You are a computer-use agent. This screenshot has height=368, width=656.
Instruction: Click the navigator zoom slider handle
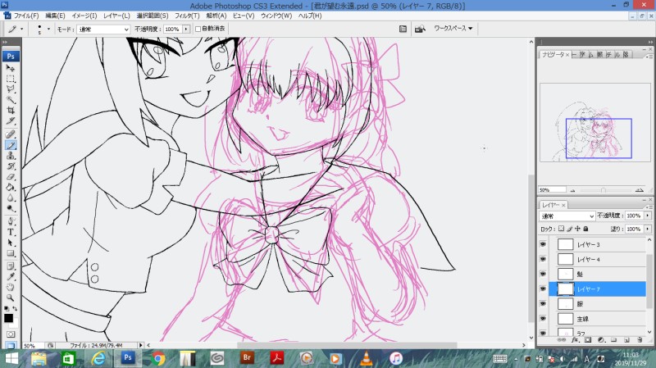604,190
